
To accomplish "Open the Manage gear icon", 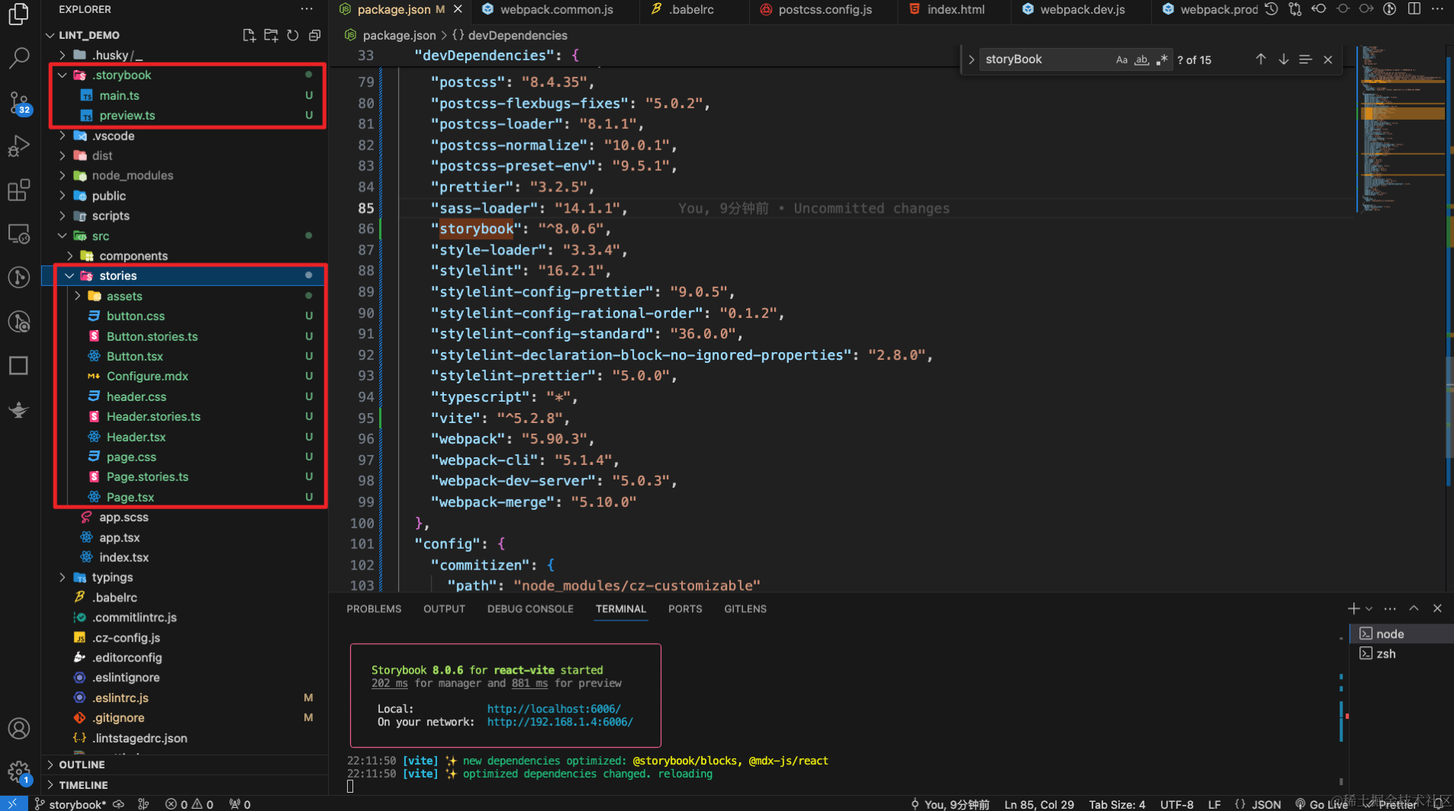I will click(x=18, y=772).
